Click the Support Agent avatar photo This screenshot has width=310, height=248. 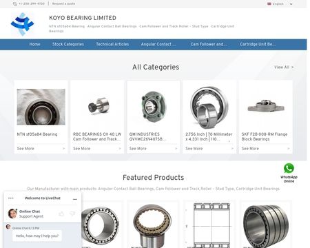[x=12, y=214]
